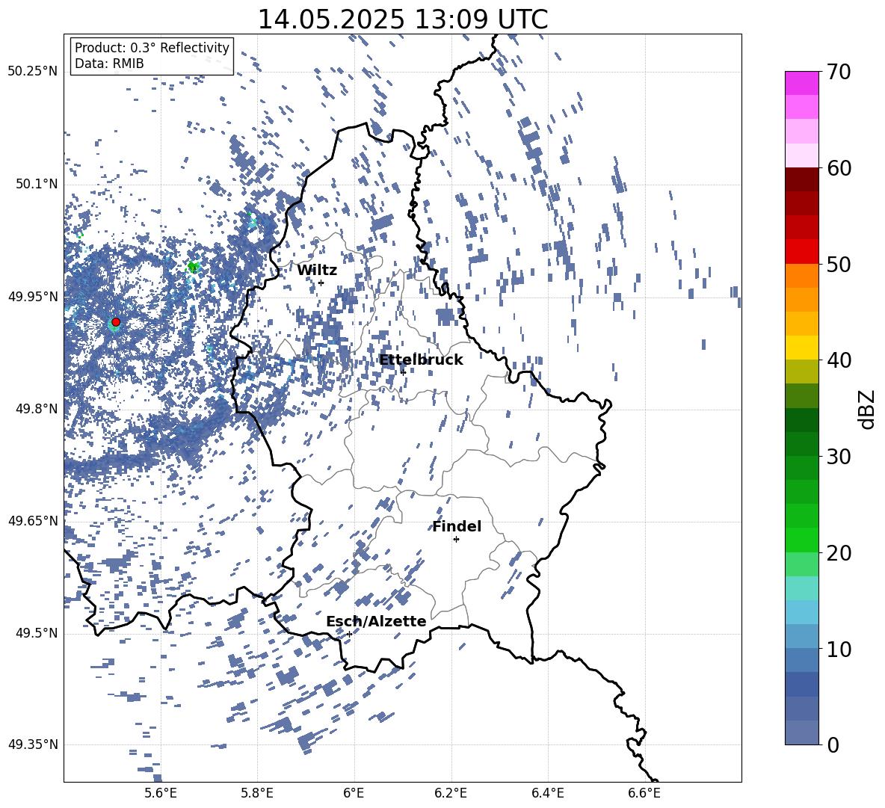The image size is (885, 808).
Task: Click the 49.8°N latitude label
Action: pos(36,409)
